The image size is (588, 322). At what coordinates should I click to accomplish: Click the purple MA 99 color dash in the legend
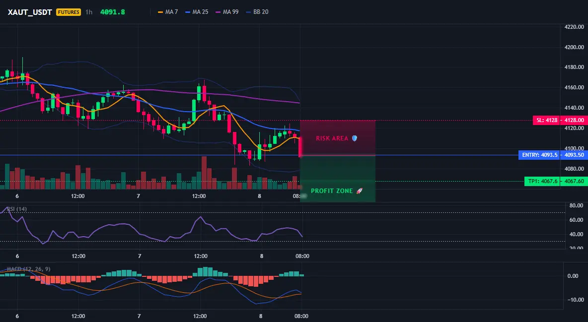pos(218,12)
